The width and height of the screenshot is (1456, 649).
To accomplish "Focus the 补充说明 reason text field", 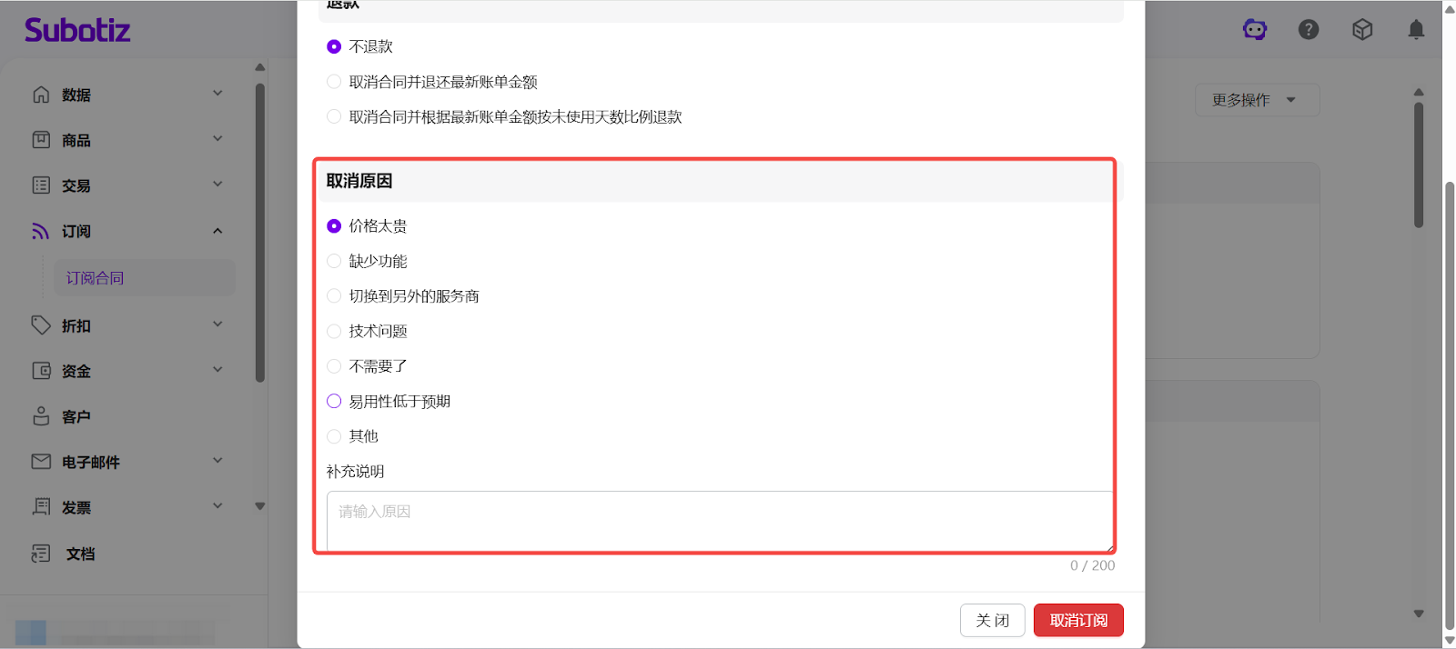I will tap(720, 522).
